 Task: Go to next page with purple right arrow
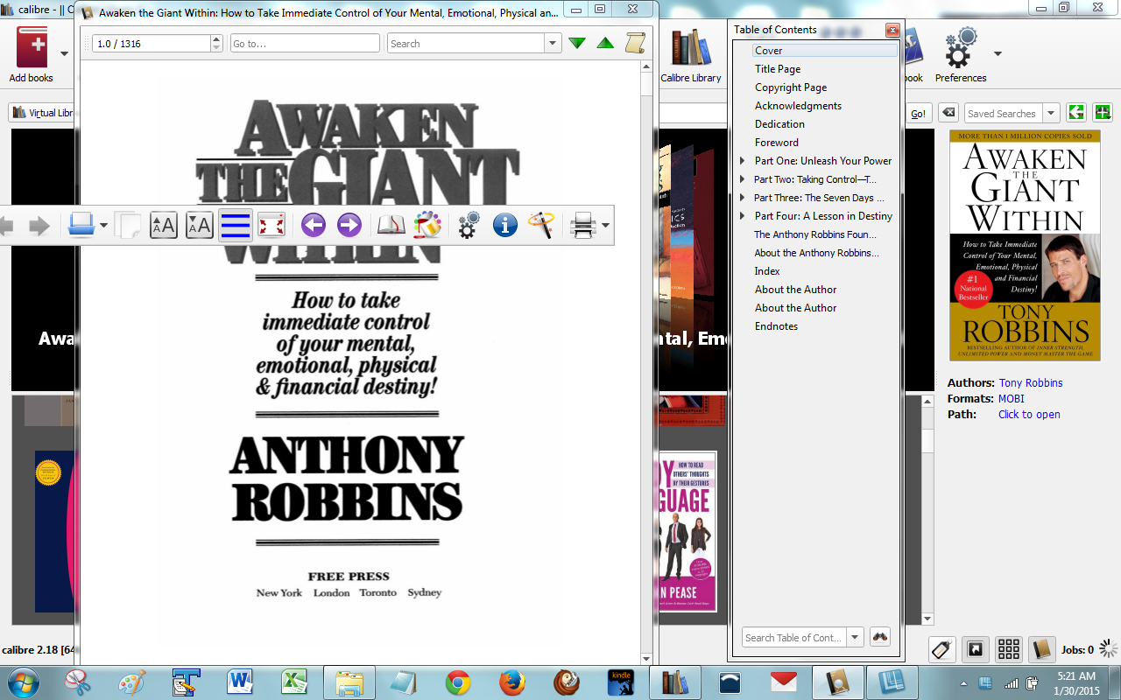(349, 226)
